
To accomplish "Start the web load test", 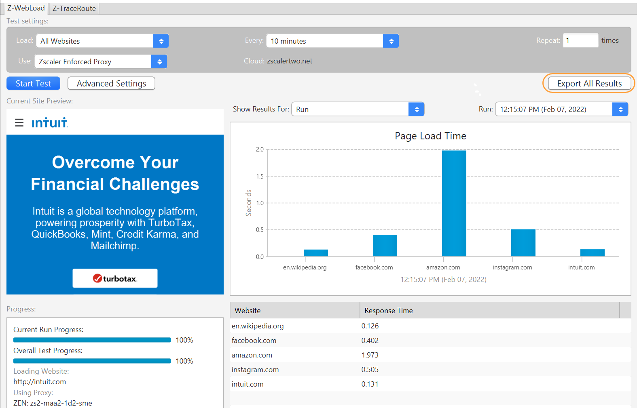I will pos(33,84).
